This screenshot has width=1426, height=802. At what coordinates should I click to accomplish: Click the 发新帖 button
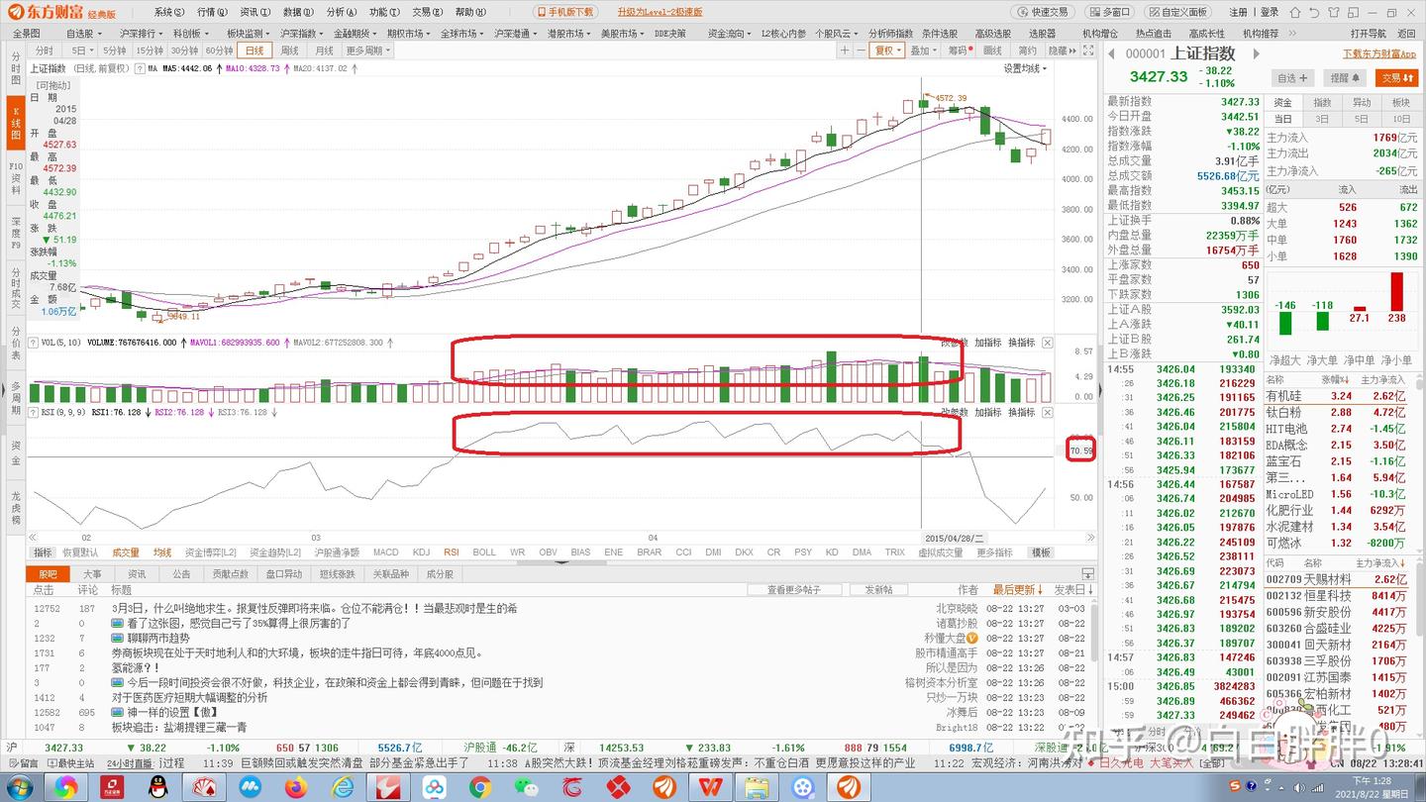click(878, 590)
